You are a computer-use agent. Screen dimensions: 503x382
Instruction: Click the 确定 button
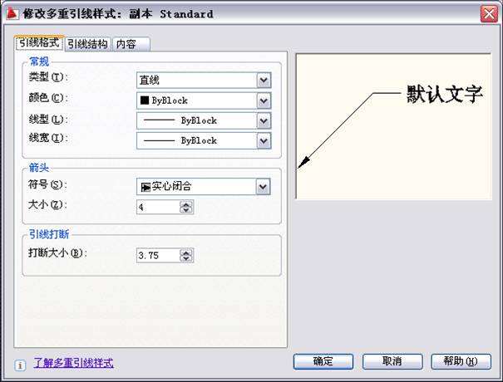[x=323, y=361]
